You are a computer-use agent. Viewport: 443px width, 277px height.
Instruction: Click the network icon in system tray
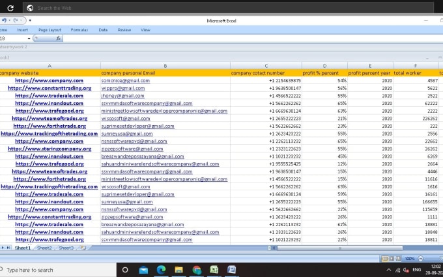click(x=398, y=270)
